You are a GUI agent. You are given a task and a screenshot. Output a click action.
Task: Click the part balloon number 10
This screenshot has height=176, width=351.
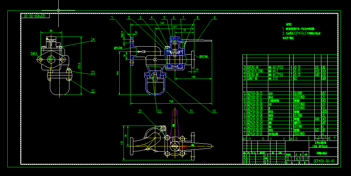point(214,111)
